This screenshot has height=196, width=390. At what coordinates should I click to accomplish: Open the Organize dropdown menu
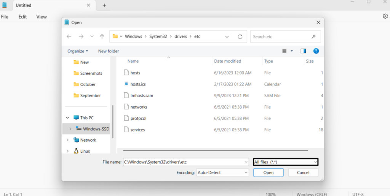(77, 51)
